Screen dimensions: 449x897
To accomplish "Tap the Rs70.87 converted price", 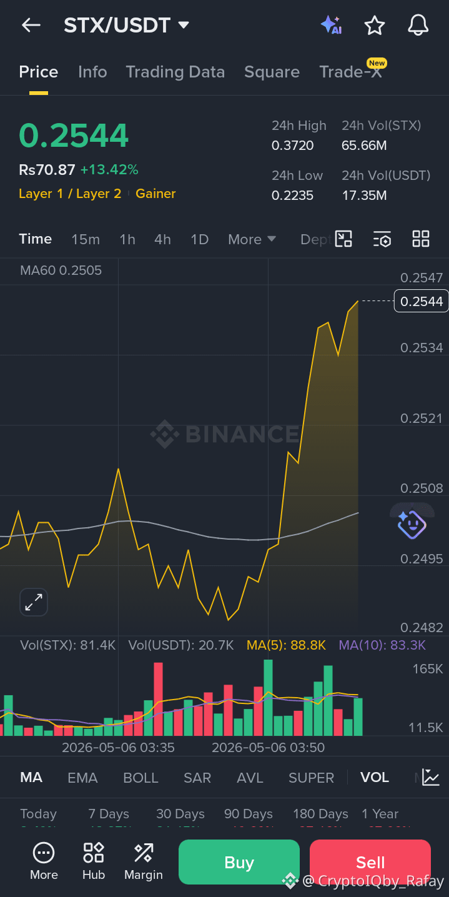I will 47,170.
